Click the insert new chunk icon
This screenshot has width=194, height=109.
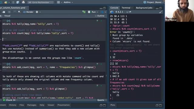pyautogui.click(x=84, y=12)
